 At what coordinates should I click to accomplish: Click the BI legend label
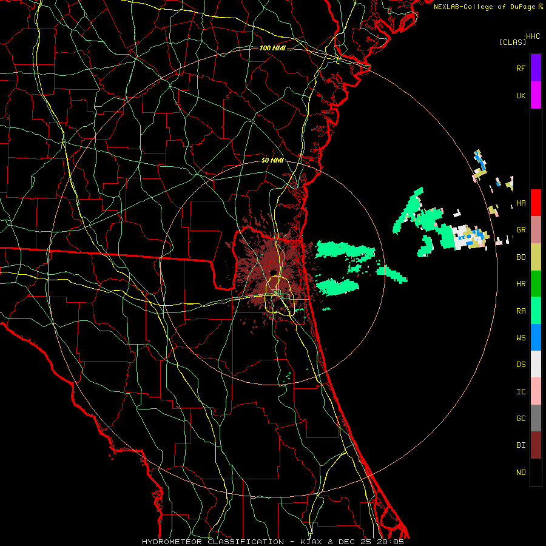(521, 445)
